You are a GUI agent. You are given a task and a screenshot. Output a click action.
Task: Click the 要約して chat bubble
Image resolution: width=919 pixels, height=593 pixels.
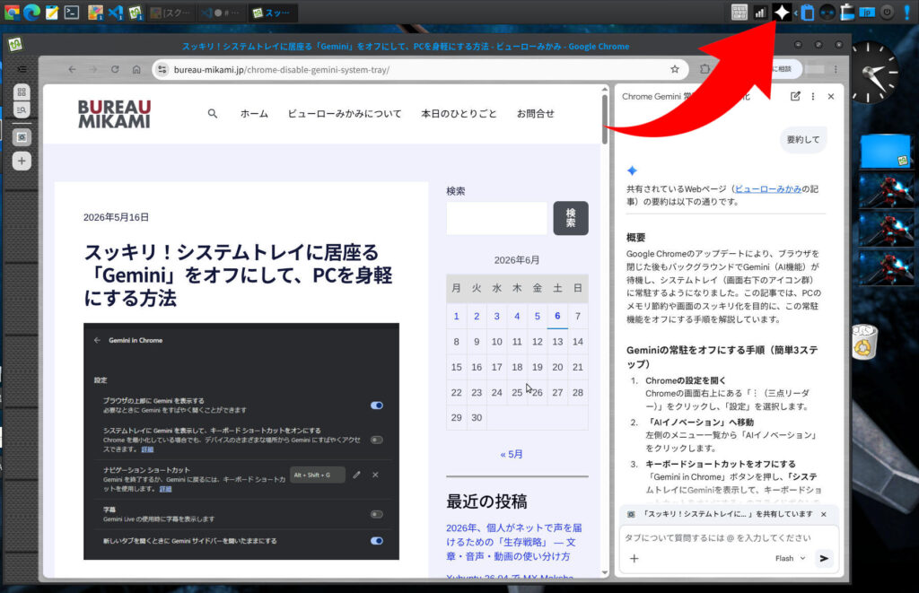803,139
